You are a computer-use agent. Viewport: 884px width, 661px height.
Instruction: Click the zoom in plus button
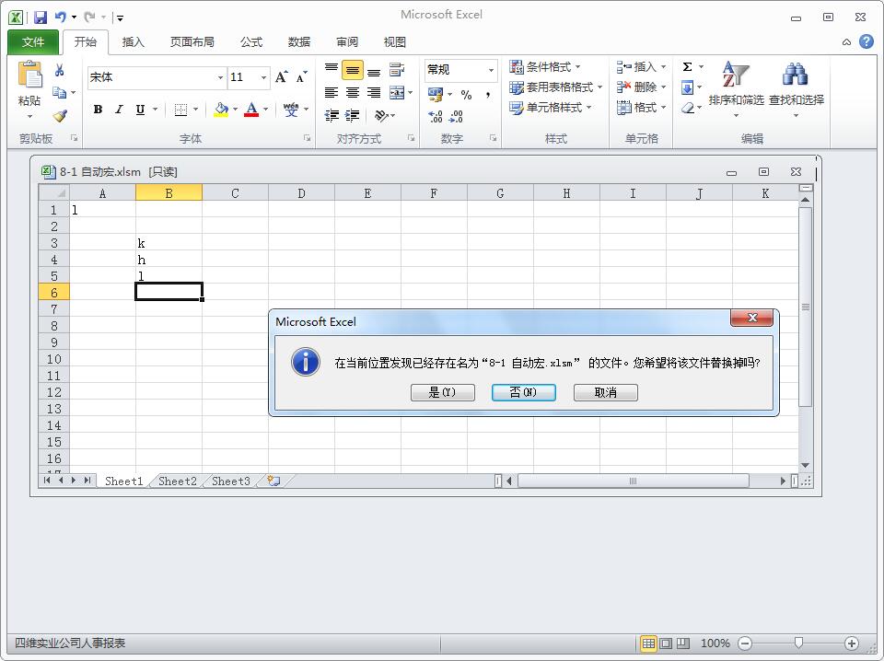[x=851, y=643]
